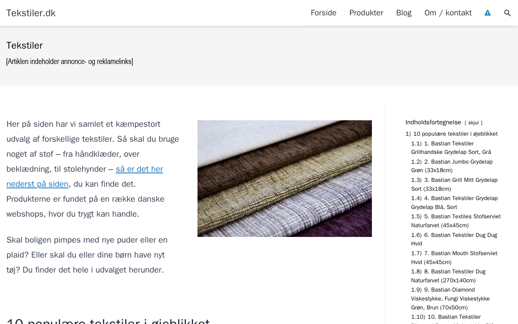Open Bastian Grill Mitt Grydelap Sort entry
This screenshot has height=324, width=518.
click(x=454, y=184)
